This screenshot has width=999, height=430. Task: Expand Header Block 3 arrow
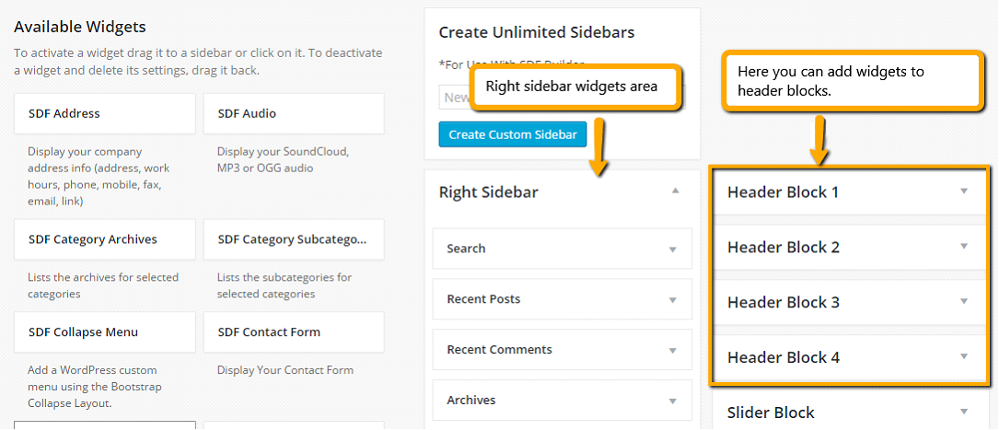click(964, 301)
